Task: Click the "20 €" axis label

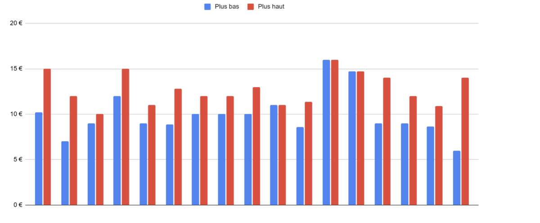Action: (16, 23)
